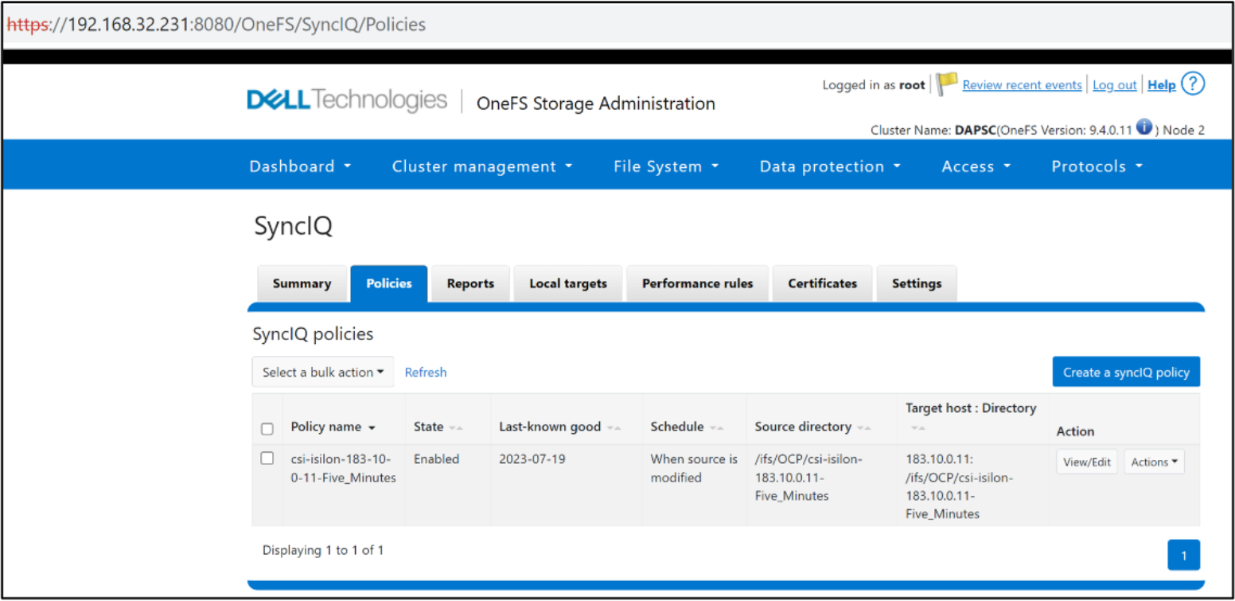Click the SyncIQ policies heading
This screenshot has height=601, width=1235.
pos(313,334)
